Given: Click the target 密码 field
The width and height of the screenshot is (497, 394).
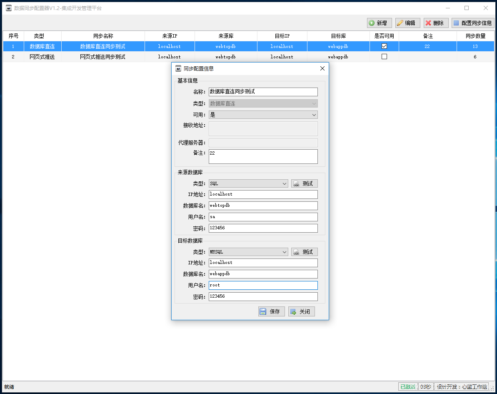Looking at the screenshot, I should (263, 296).
